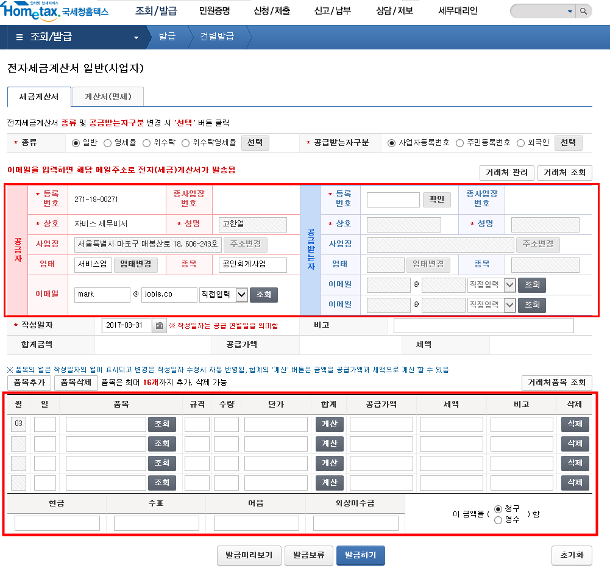Open recipient second email 직접입력 dropdown
This screenshot has height=573, width=610.
pyautogui.click(x=509, y=305)
